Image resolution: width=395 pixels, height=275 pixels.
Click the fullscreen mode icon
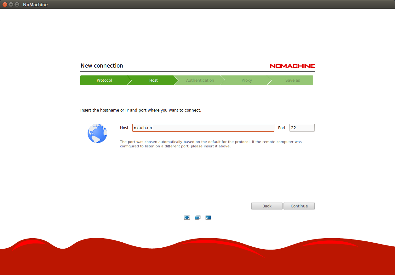pos(187,217)
